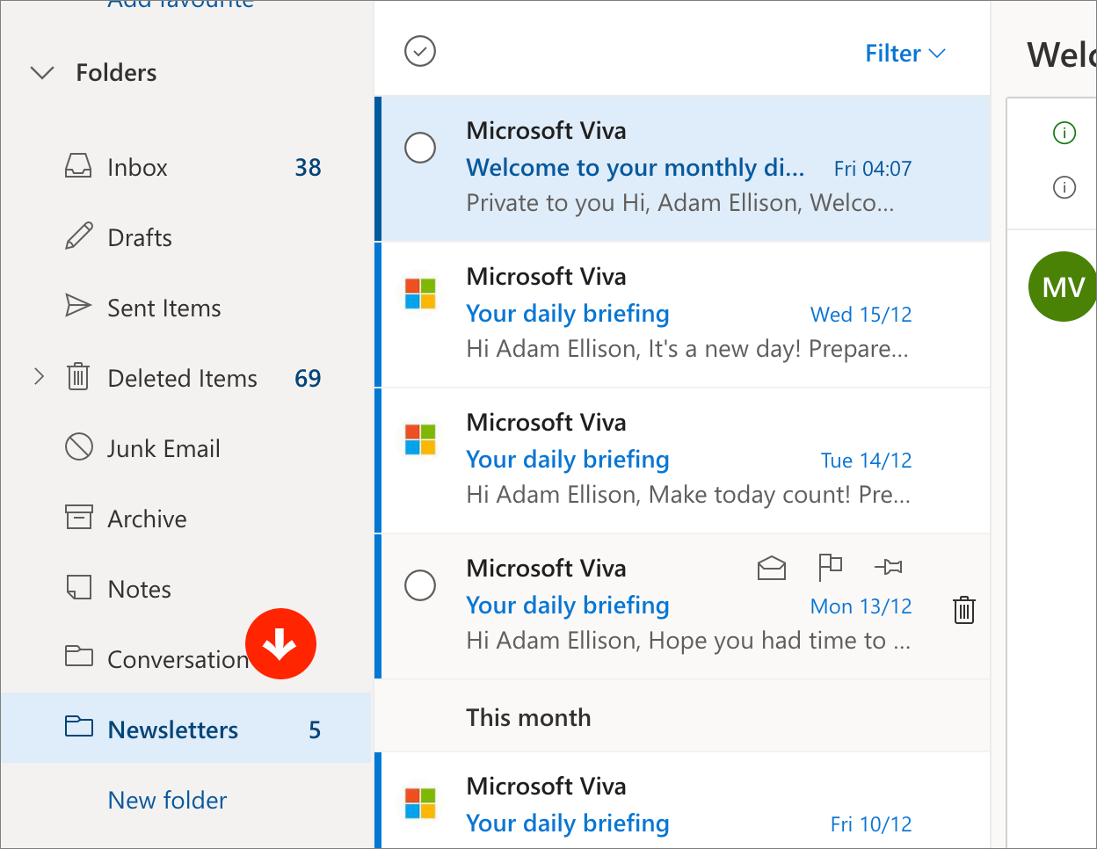Click the Inbox tray icon
1097x849 pixels.
click(x=78, y=166)
